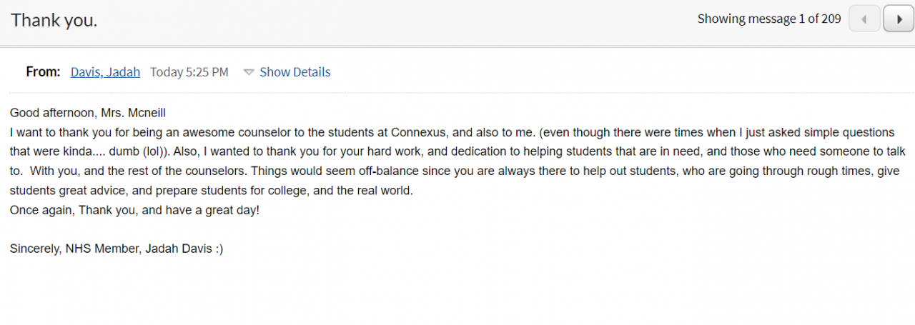Click the "Thank you." subject heading
The image size is (915, 325).
coord(54,20)
